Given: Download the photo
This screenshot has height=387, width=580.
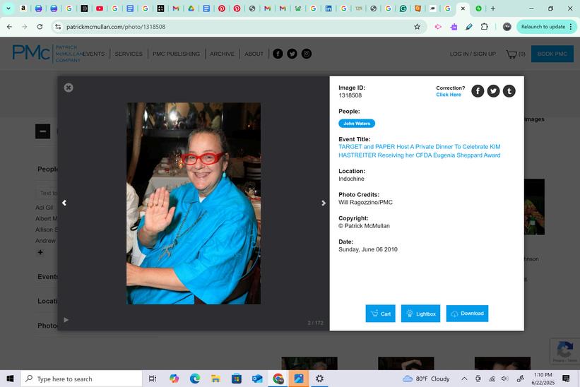Looking at the screenshot, I should click(x=467, y=314).
